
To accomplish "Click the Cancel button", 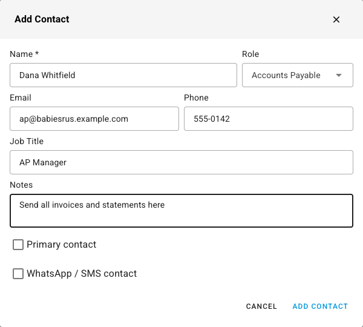I will (x=261, y=306).
